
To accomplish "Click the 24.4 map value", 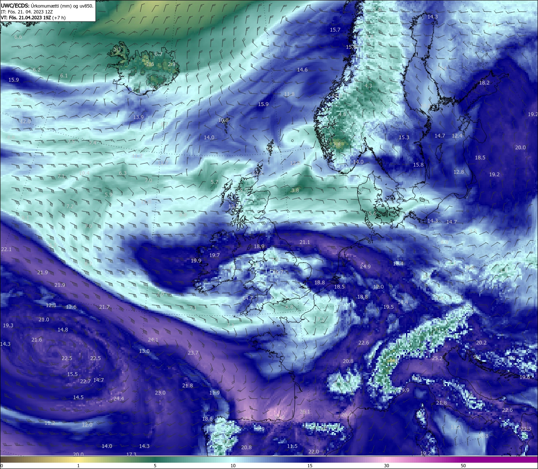I will coord(119,399).
